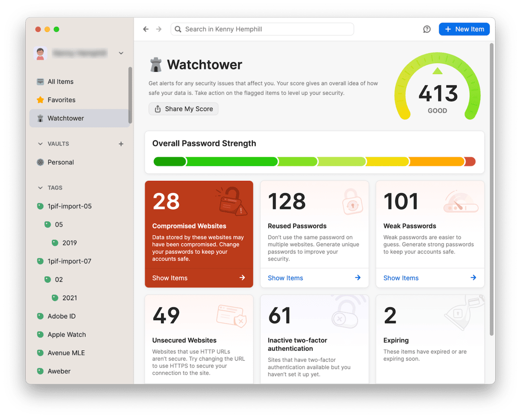Click the dark green password strength segment
Image resolution: width=521 pixels, height=418 pixels.
(x=170, y=161)
